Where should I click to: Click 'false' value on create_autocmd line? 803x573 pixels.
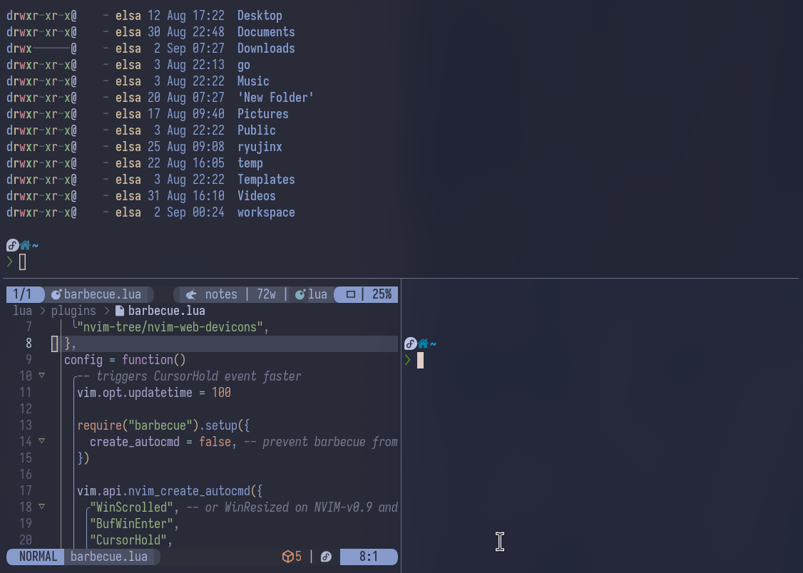(x=215, y=442)
